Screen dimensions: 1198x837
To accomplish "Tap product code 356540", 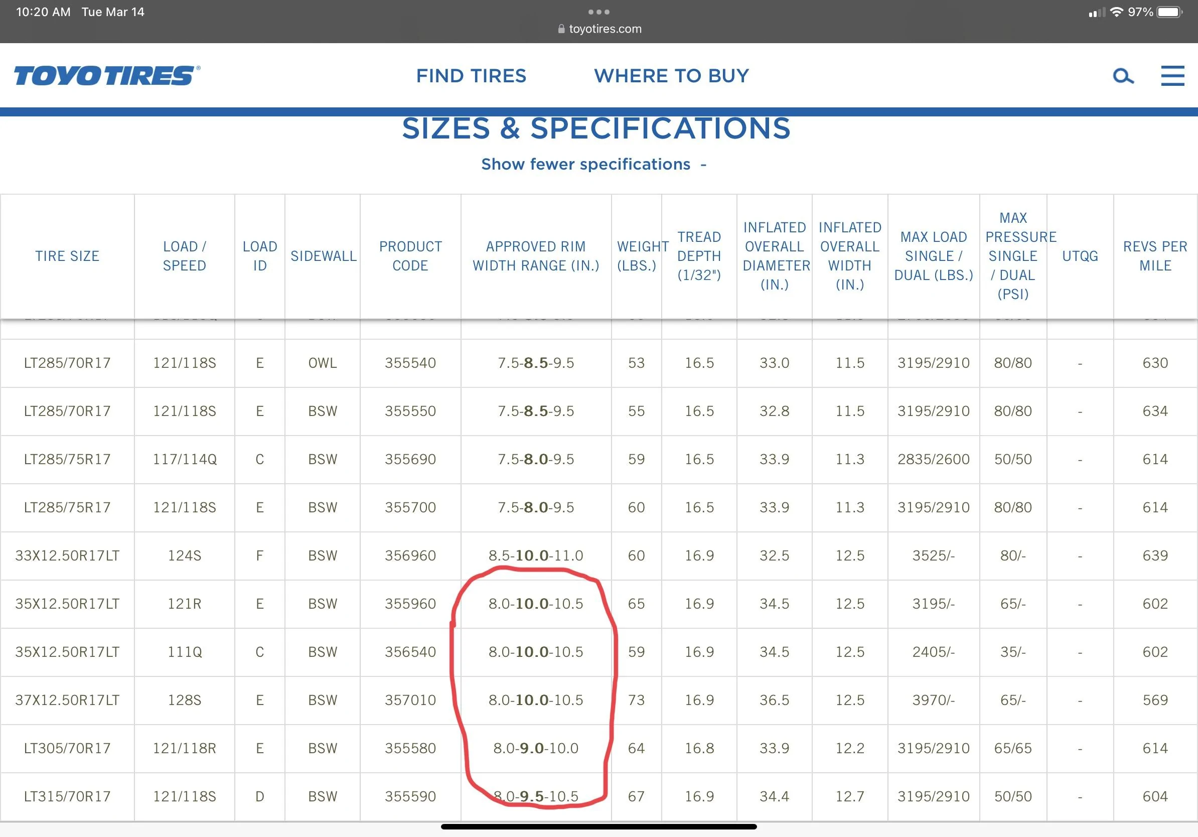I will 410,652.
